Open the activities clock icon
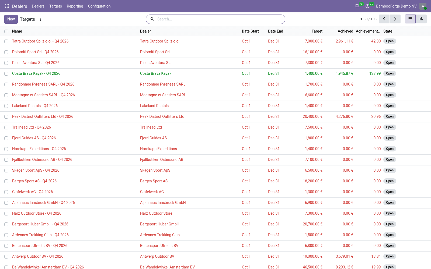Screen dimensions: 431x269 367,6
